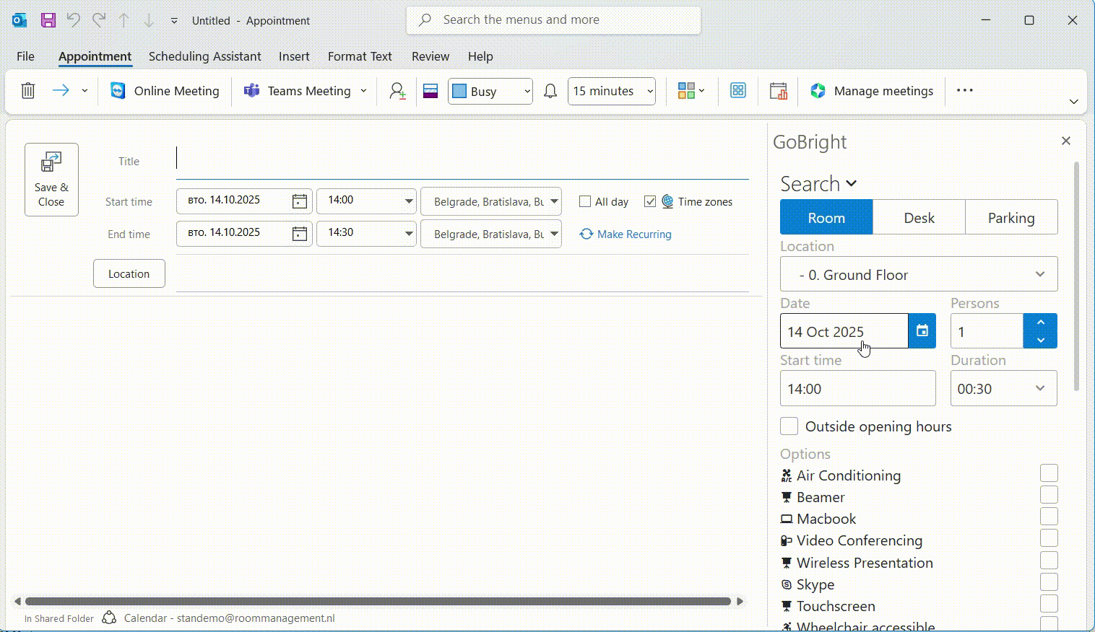Click the Online Meeting TeamViewer icon

click(x=118, y=91)
